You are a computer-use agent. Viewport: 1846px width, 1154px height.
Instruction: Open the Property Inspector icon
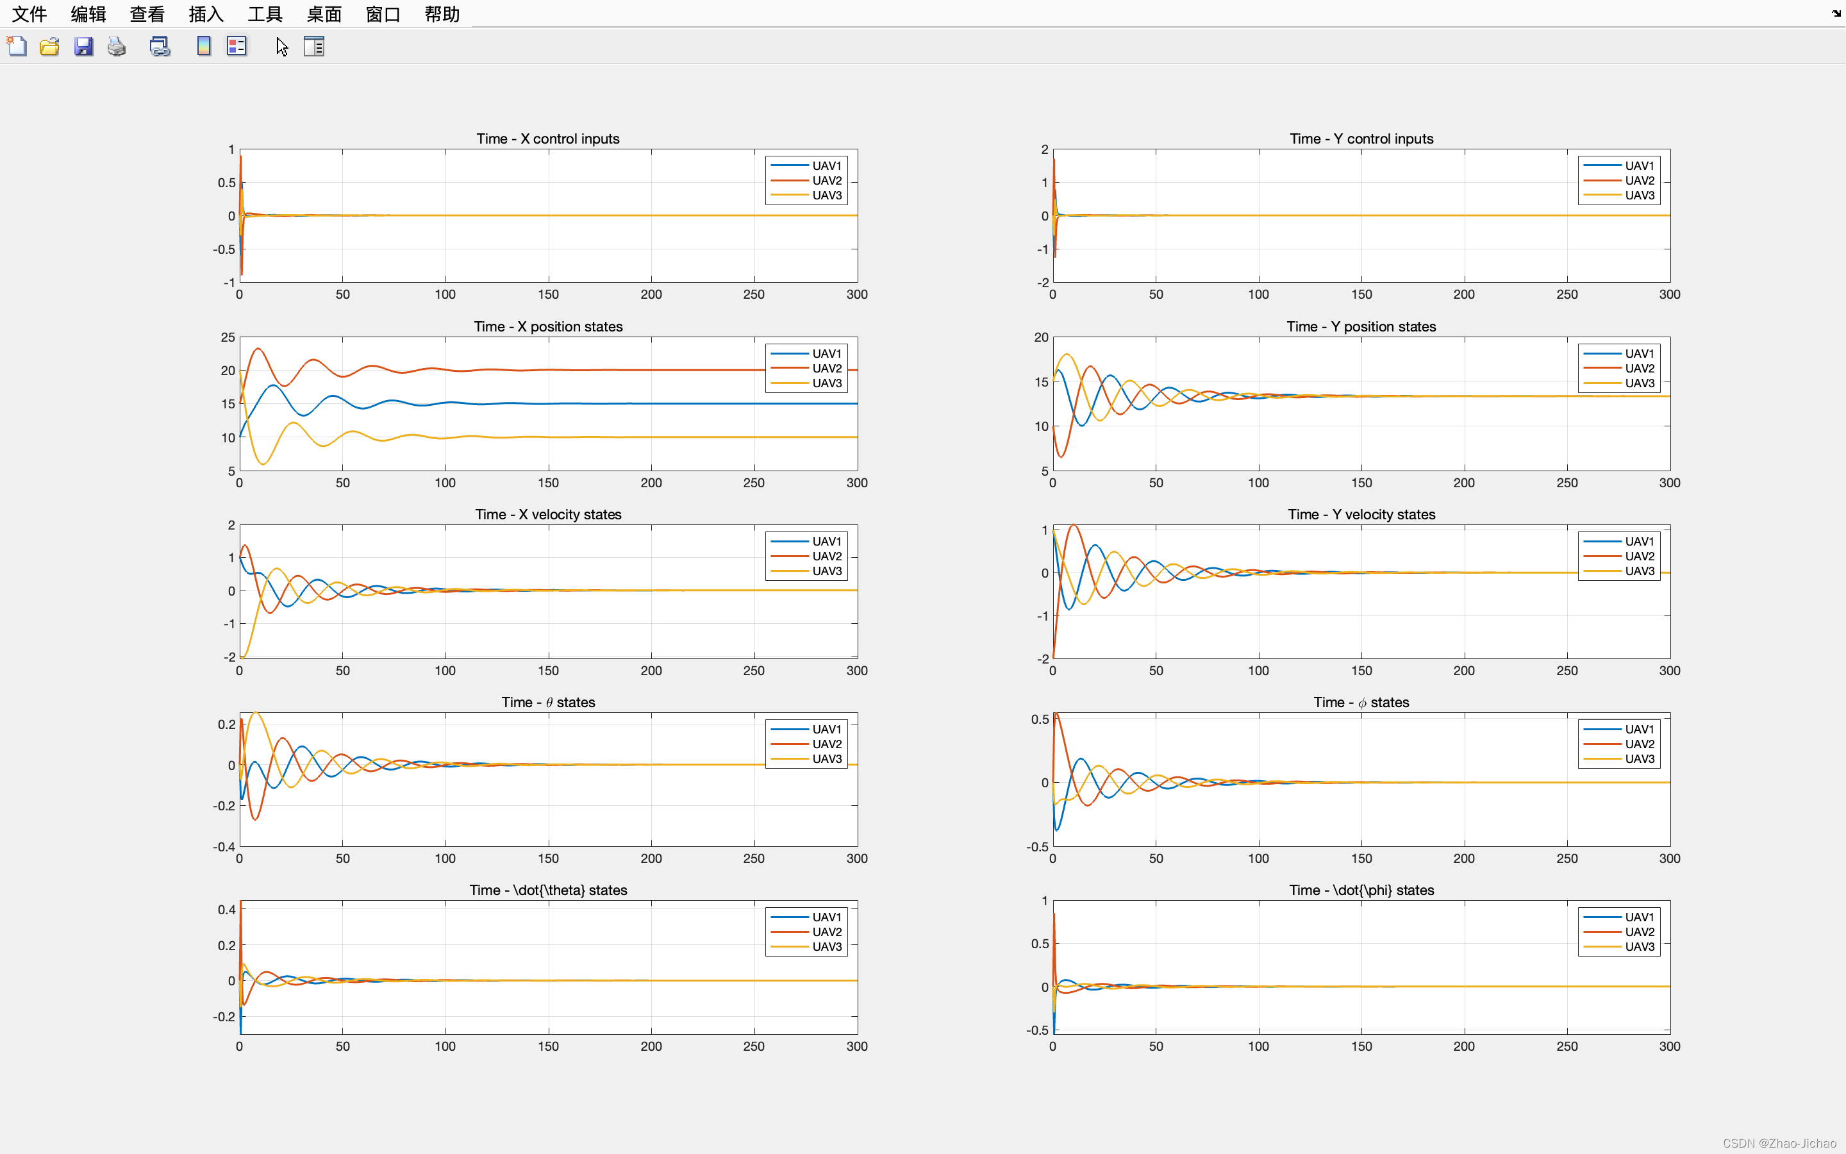pos(314,47)
